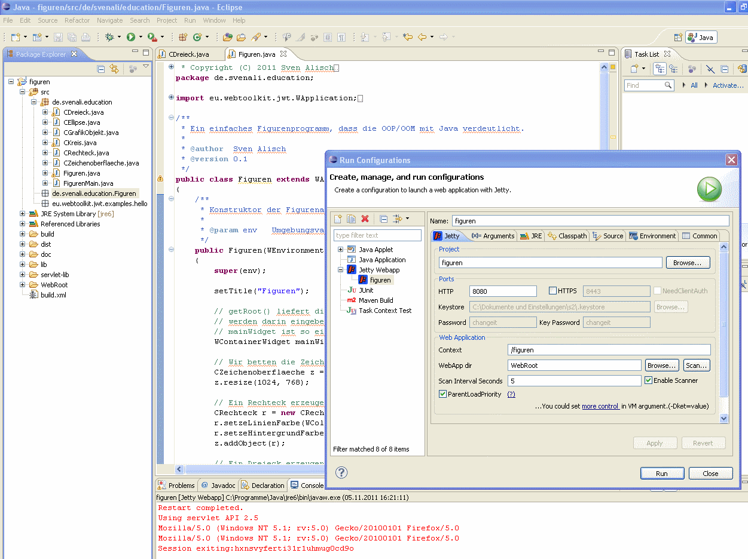Duplicate the selected launch configuration
Viewport: 748px width, 559px height.
352,219
